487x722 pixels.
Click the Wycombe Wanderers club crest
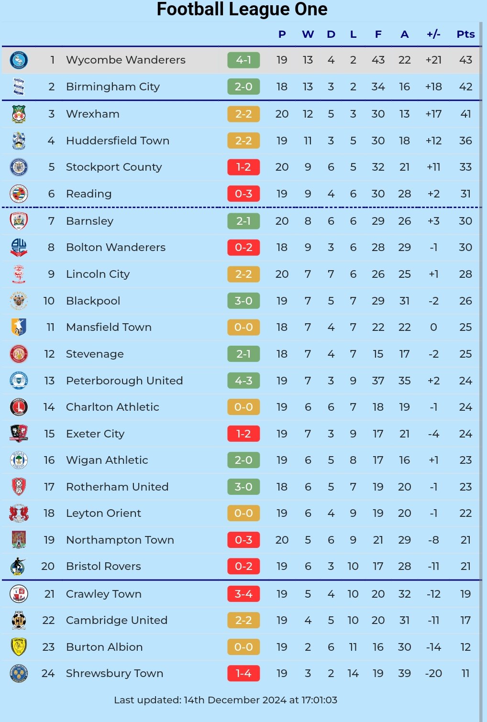19,60
